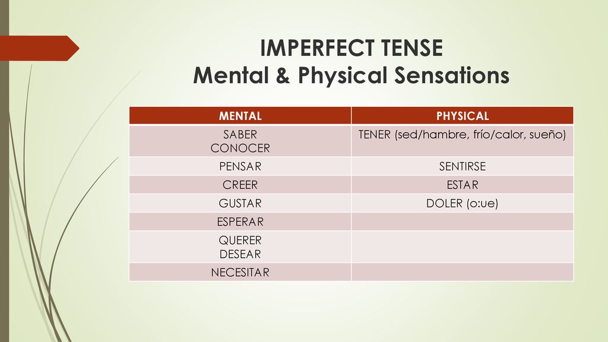
Task: Select the DESEAR entry
Action: coord(240,254)
